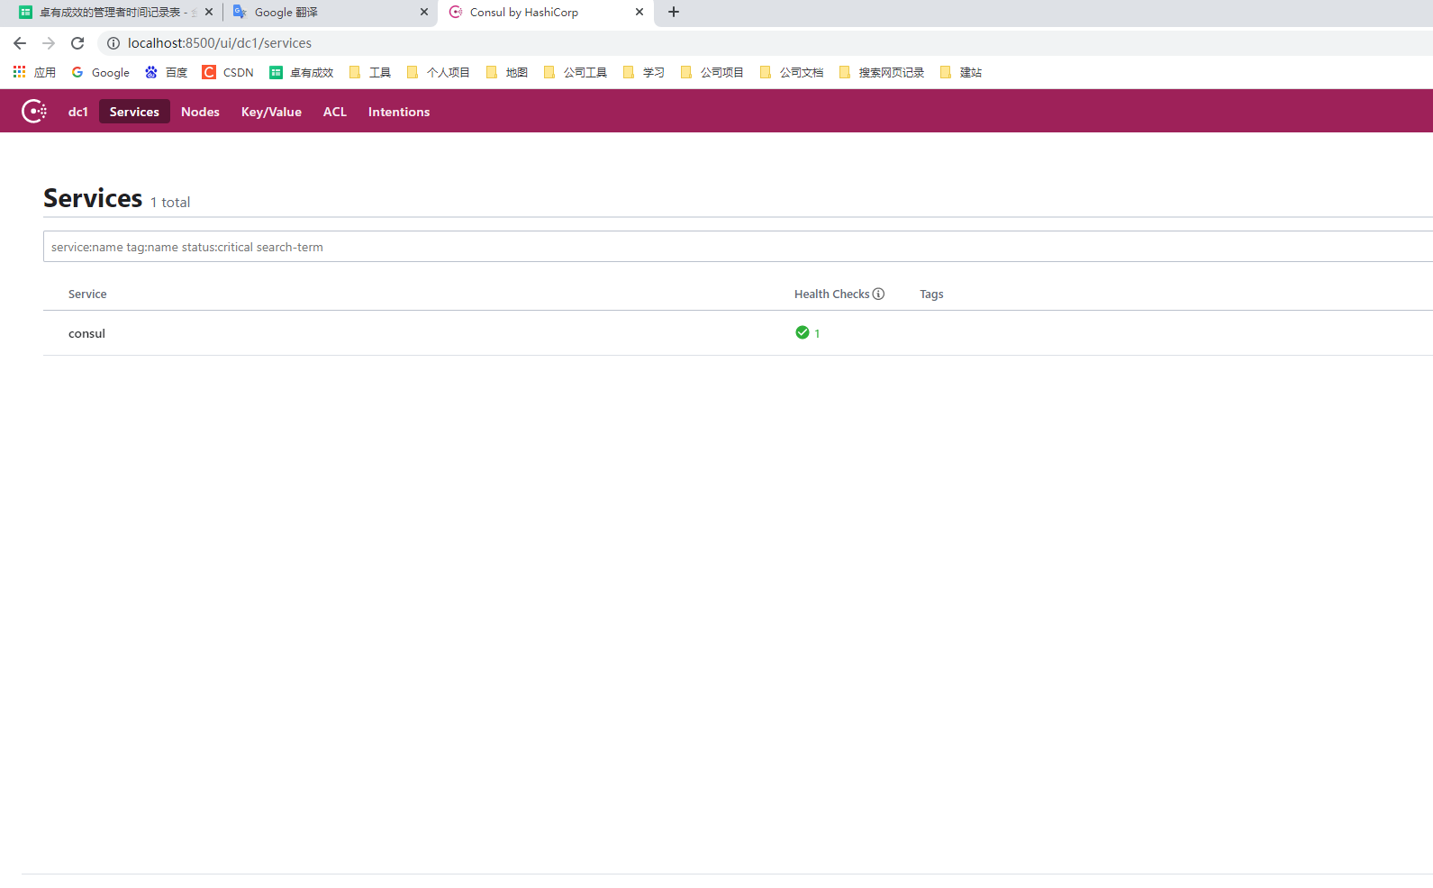
Task: Open the 公司文档 bookmark folder
Action: pyautogui.click(x=792, y=72)
